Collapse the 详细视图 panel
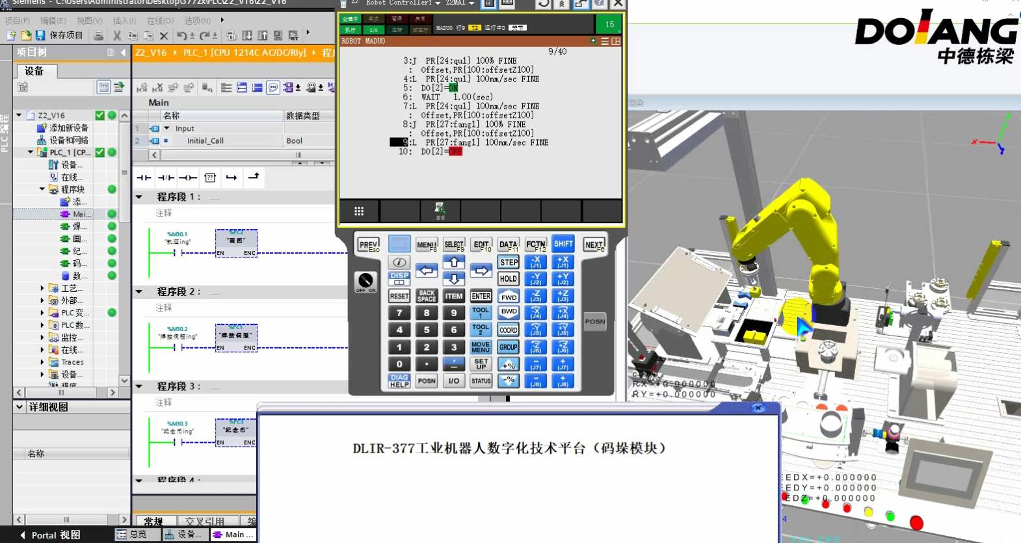 20,407
